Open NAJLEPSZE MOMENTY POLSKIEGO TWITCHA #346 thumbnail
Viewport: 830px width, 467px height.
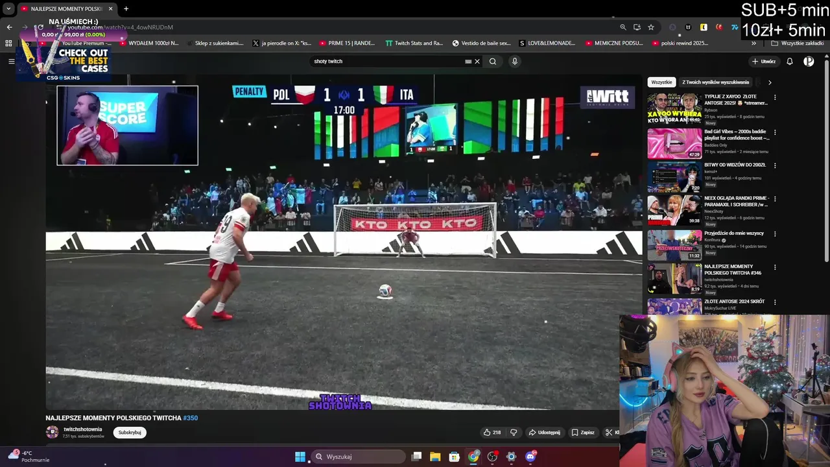click(x=674, y=279)
